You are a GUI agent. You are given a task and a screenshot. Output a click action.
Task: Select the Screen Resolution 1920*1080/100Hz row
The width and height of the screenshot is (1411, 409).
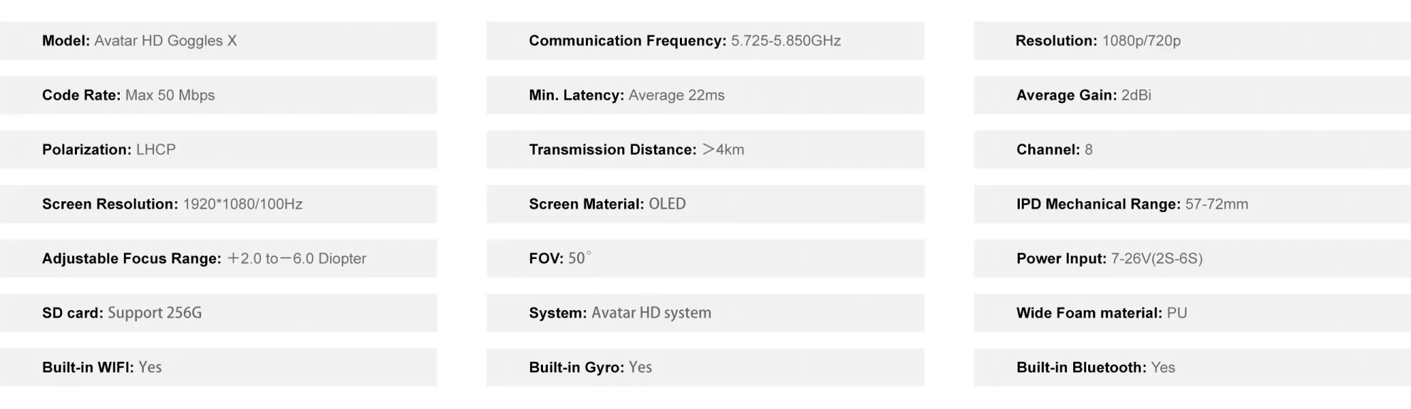click(x=217, y=204)
